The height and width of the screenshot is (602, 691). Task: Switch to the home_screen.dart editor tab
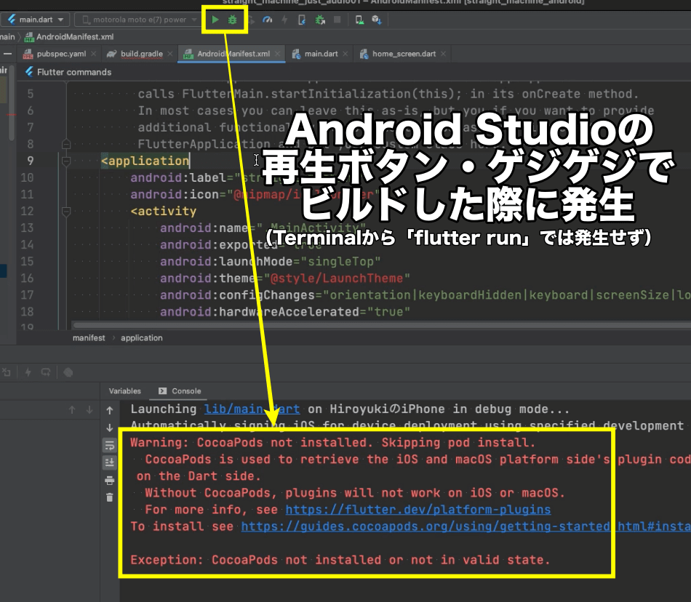pos(404,54)
